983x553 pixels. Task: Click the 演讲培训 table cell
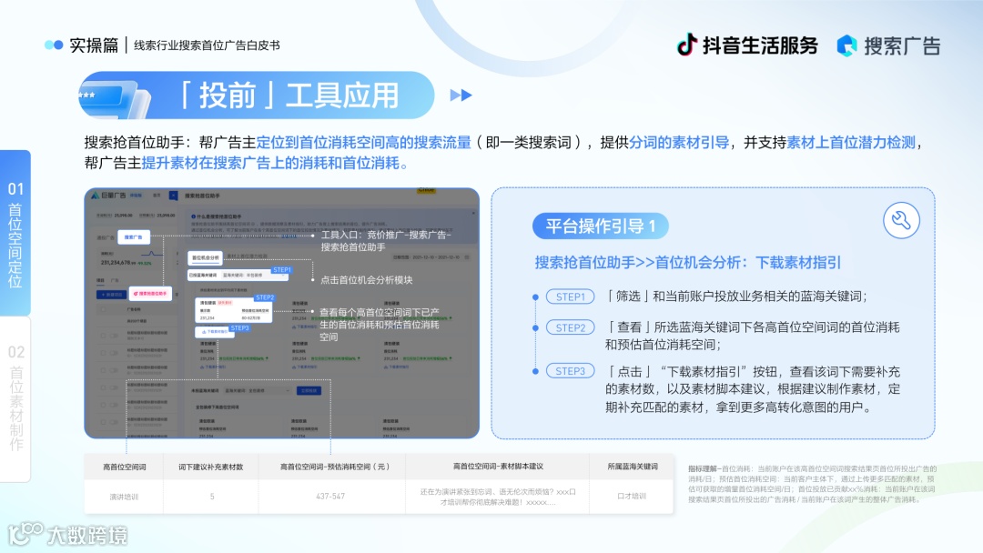124,497
